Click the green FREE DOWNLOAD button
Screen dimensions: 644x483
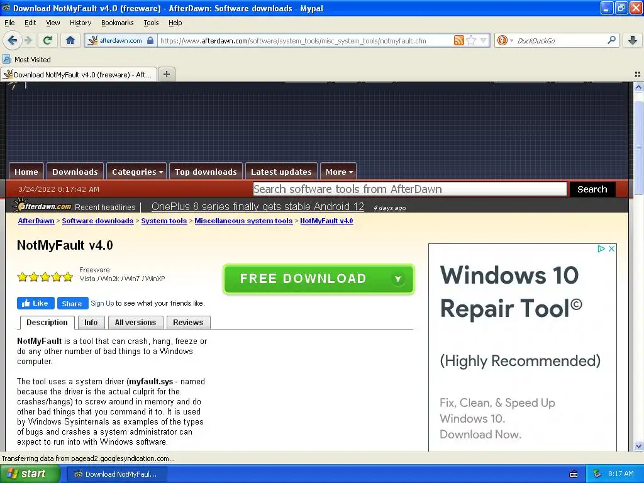point(319,279)
